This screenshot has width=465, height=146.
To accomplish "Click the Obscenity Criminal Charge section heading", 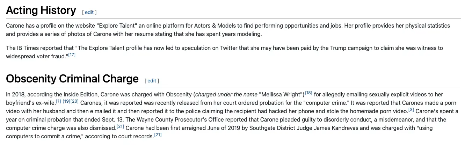I will (72, 79).
